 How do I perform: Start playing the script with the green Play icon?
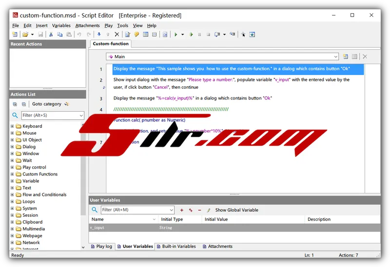pos(176,34)
